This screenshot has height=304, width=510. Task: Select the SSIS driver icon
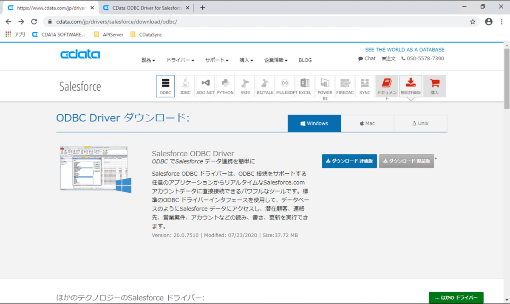[245, 86]
